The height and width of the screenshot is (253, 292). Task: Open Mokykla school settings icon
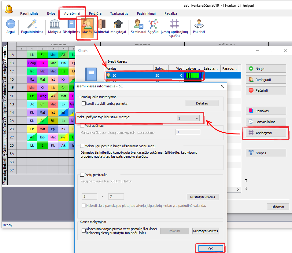[x=55, y=24]
